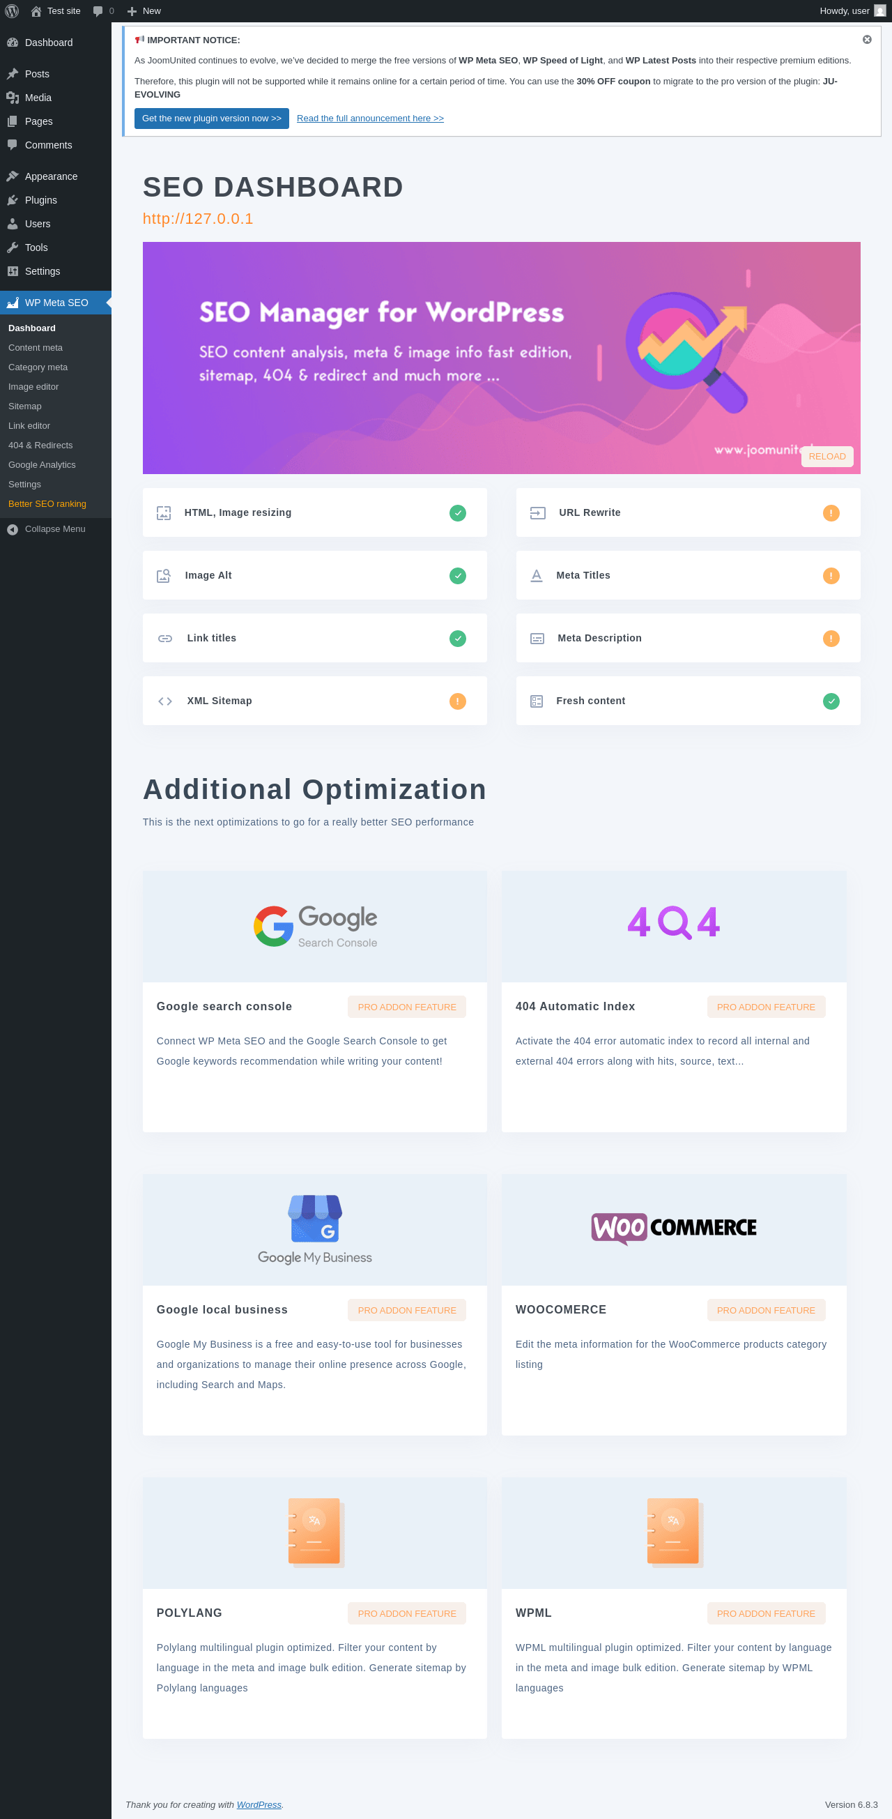Click green check status for Image Alt
Viewport: 892px width, 1819px height.
click(457, 576)
